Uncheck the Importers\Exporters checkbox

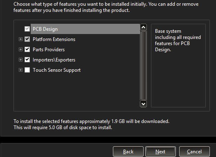(x=27, y=60)
